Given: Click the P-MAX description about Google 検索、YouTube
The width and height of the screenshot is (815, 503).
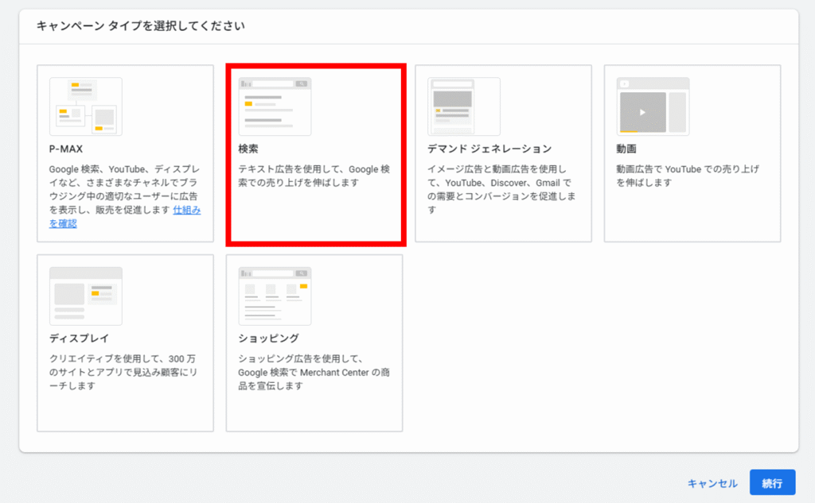Looking at the screenshot, I should 125,196.
